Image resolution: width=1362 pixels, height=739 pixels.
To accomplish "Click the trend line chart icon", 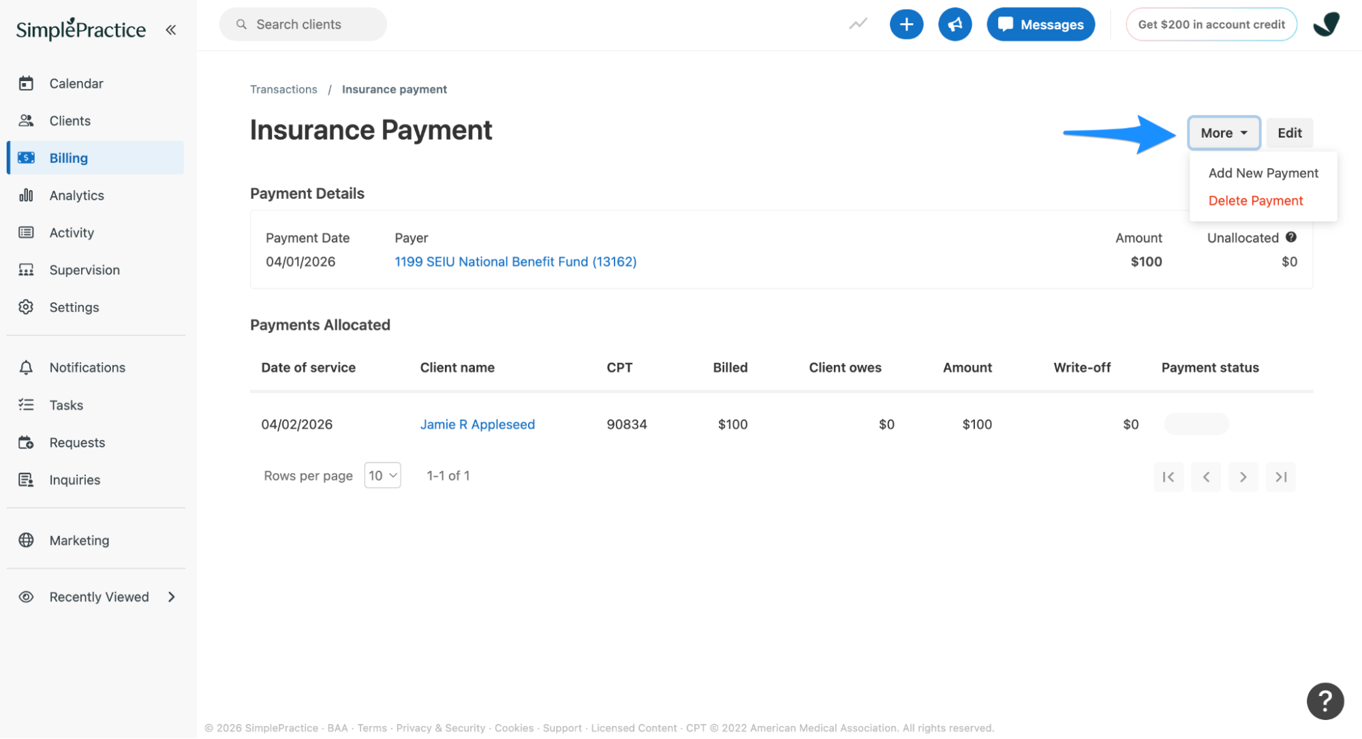I will click(x=858, y=24).
